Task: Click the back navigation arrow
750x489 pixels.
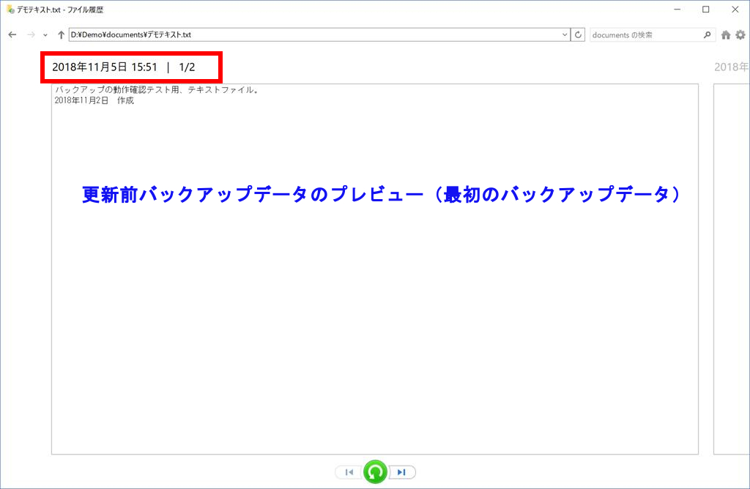Action: tap(12, 34)
